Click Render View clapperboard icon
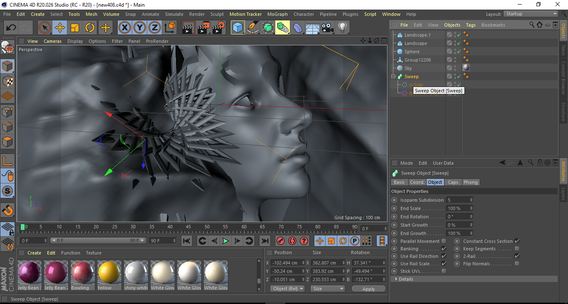This screenshot has height=304, width=568. pyautogui.click(x=188, y=28)
